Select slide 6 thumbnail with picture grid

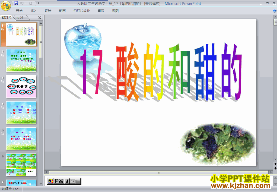(21, 165)
